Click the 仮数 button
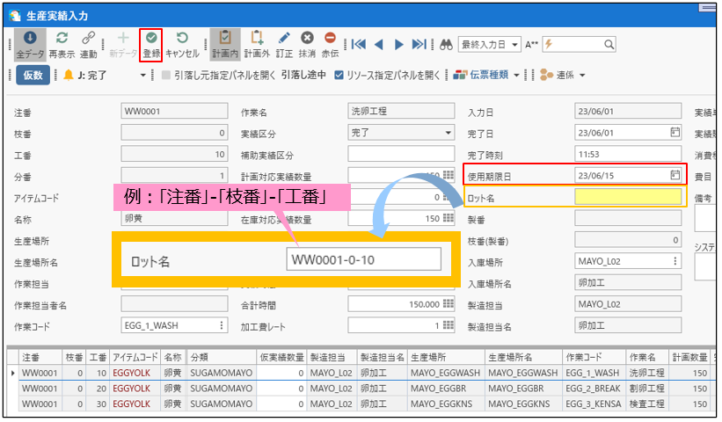Screen dimensions: 722x422 33,75
